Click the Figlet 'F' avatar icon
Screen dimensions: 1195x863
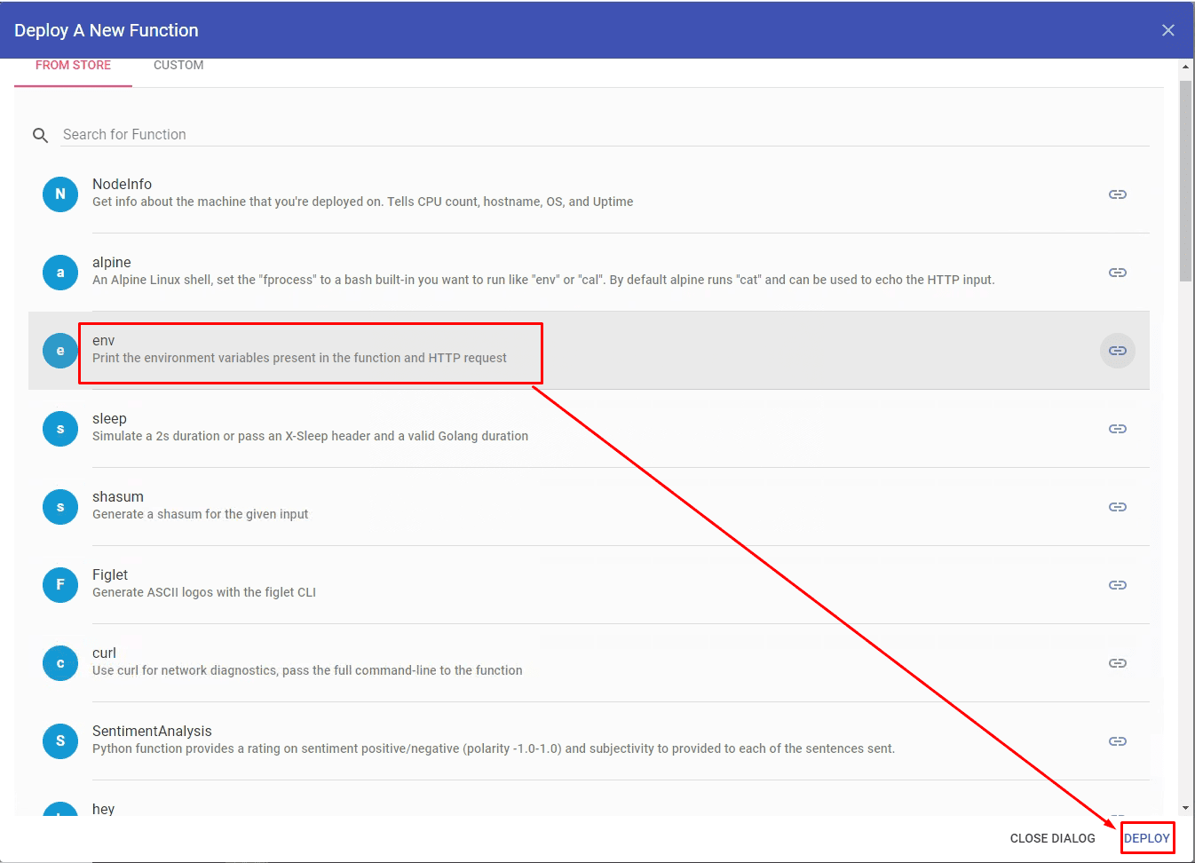(x=60, y=585)
